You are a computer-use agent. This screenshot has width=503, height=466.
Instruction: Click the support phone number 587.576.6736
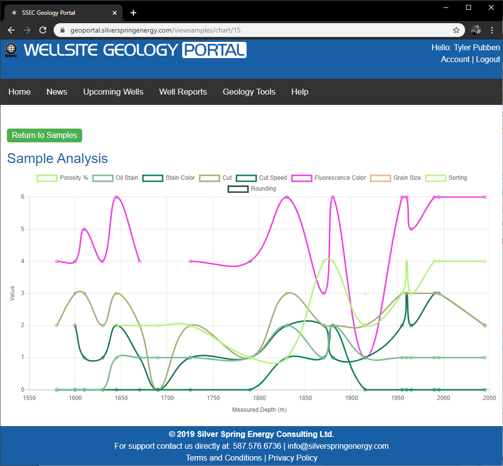257,446
